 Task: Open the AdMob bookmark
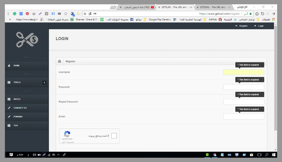[215, 19]
